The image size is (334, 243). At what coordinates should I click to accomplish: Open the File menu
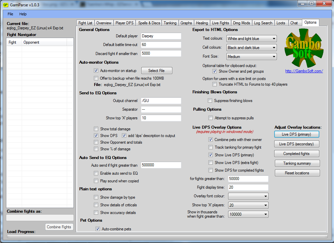coord(10,14)
